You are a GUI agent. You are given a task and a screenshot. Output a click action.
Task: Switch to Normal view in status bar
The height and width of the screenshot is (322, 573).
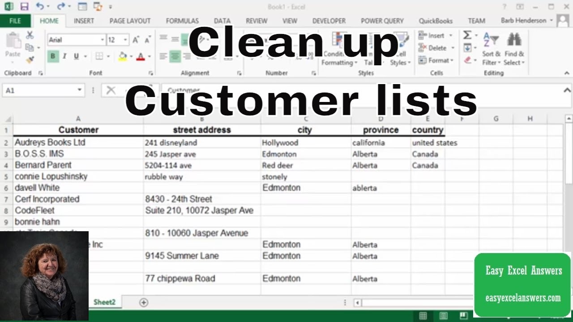pyautogui.click(x=423, y=316)
